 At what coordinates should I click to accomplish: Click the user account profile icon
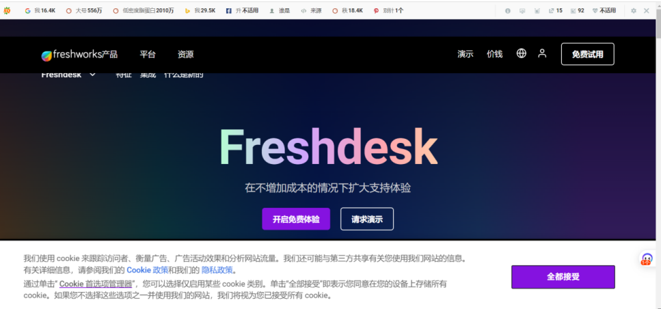click(542, 53)
